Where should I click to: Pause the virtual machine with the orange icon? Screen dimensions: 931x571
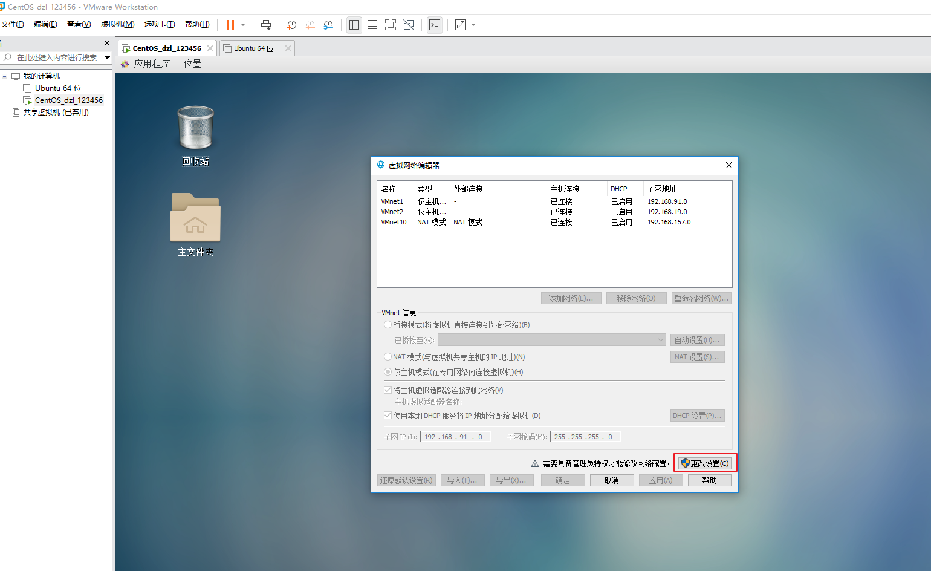tap(230, 25)
